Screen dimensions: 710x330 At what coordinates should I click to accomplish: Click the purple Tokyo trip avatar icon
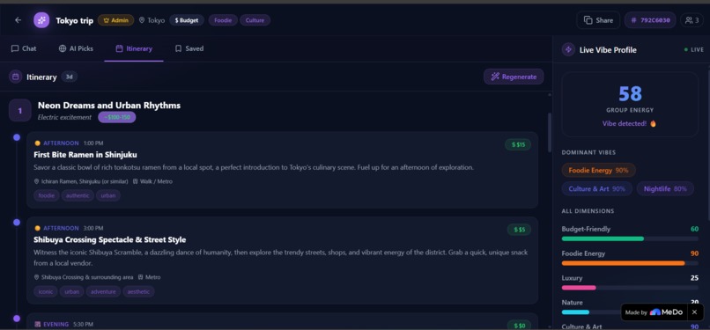[x=41, y=20]
